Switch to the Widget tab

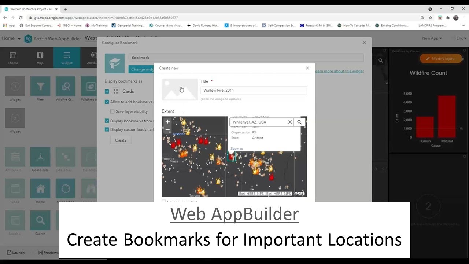click(x=67, y=58)
